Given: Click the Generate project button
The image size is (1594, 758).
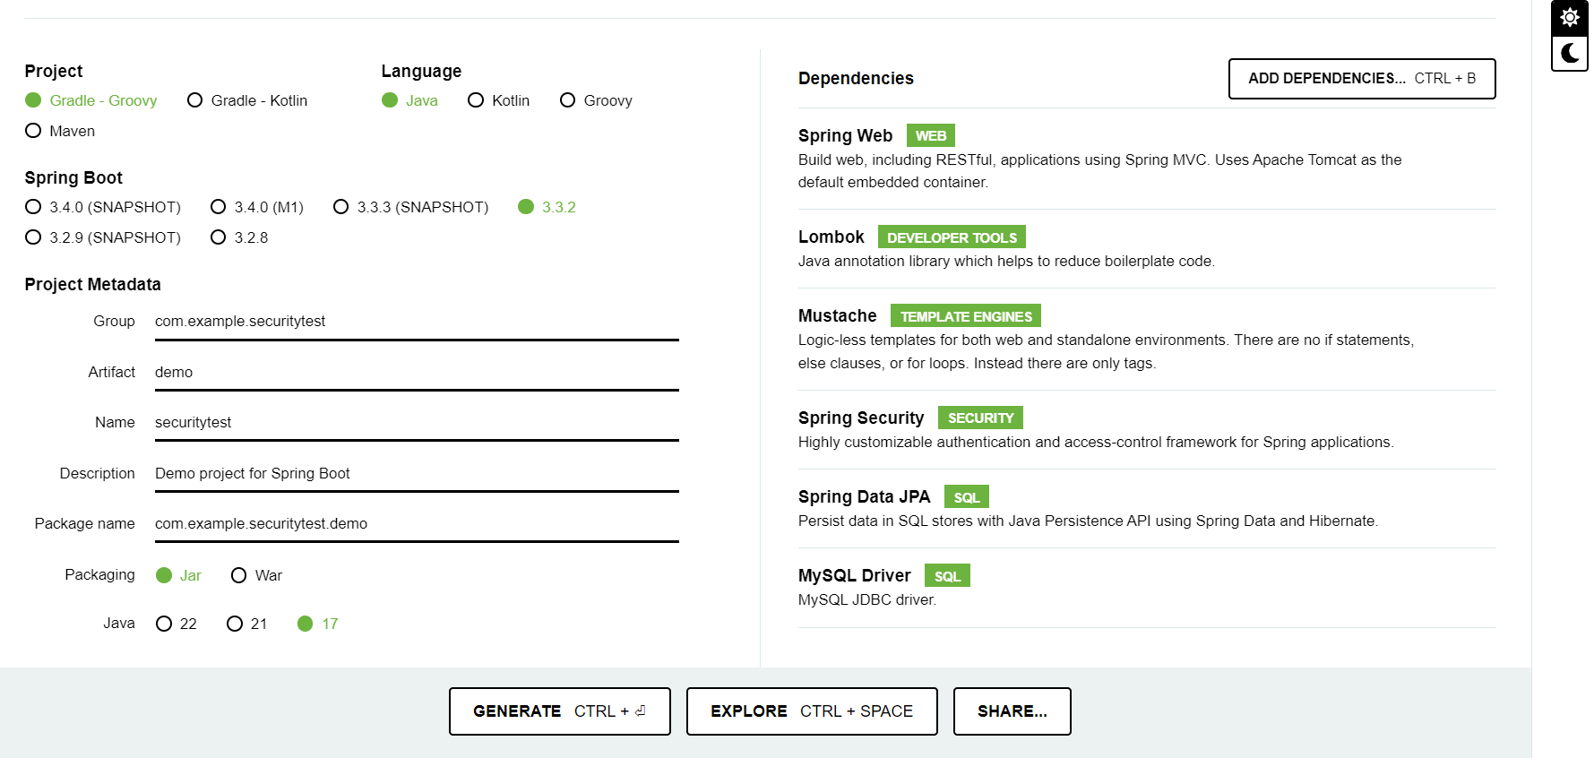Looking at the screenshot, I should tap(560, 711).
